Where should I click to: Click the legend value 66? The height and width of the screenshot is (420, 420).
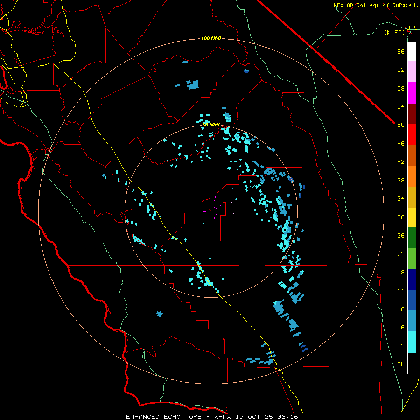click(x=401, y=51)
